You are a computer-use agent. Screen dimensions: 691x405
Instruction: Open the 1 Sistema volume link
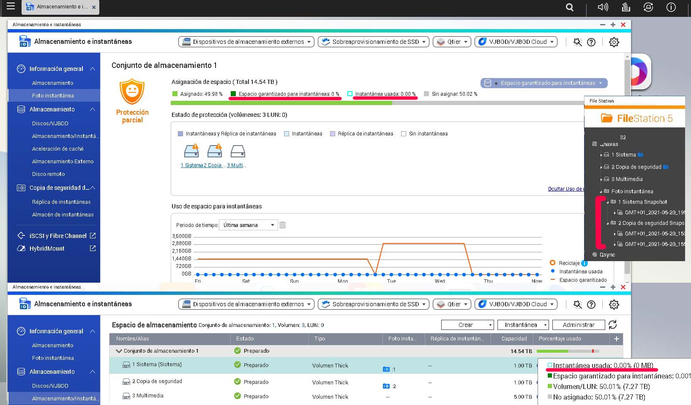191,165
